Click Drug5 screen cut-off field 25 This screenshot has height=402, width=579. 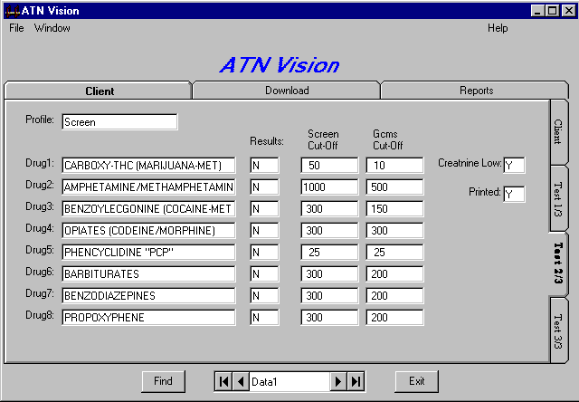(x=329, y=253)
